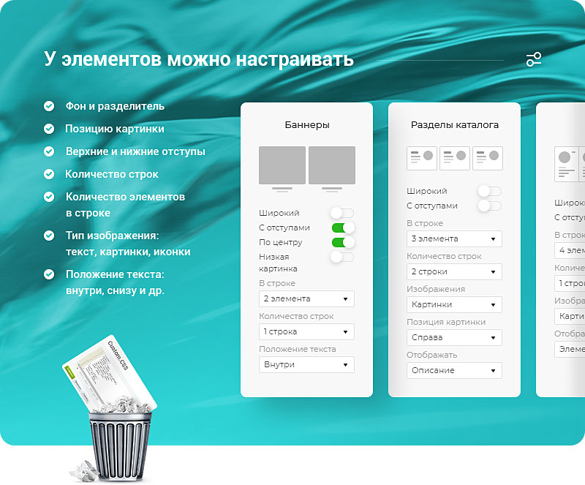Click the checkmark beside «Верхние и нижние отступы»
585x485 pixels.
click(x=50, y=152)
